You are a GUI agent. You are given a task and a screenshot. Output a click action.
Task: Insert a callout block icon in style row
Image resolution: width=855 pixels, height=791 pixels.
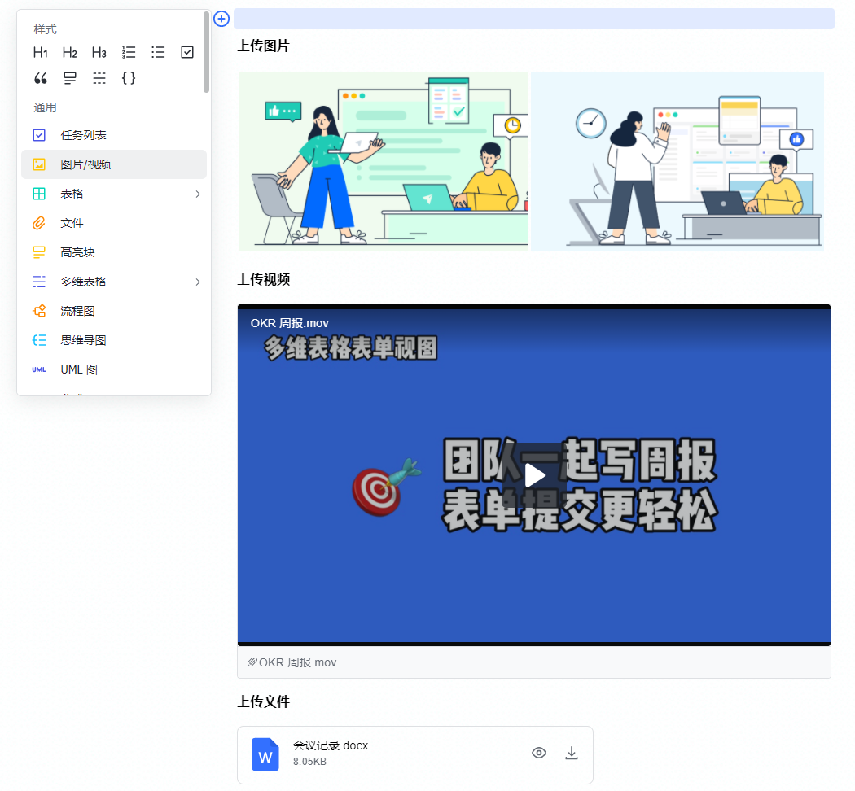(x=70, y=78)
